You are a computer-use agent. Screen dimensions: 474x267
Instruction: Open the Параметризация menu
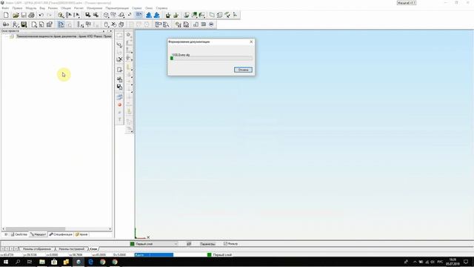117,8
